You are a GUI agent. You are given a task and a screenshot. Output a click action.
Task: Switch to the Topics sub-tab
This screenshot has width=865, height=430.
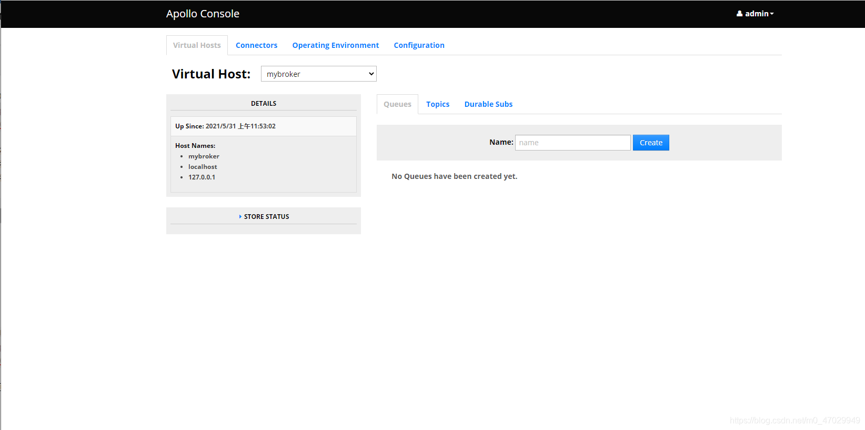[x=438, y=104]
